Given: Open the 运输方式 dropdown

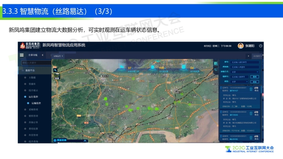Looking at the screenshot, I should coord(245,72).
